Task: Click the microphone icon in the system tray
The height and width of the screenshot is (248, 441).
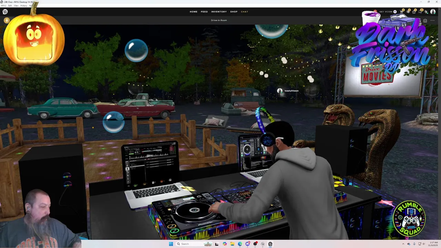Action: (414, 244)
